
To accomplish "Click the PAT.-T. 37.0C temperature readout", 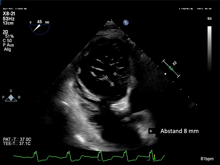I will pyautogui.click(x=15, y=139).
